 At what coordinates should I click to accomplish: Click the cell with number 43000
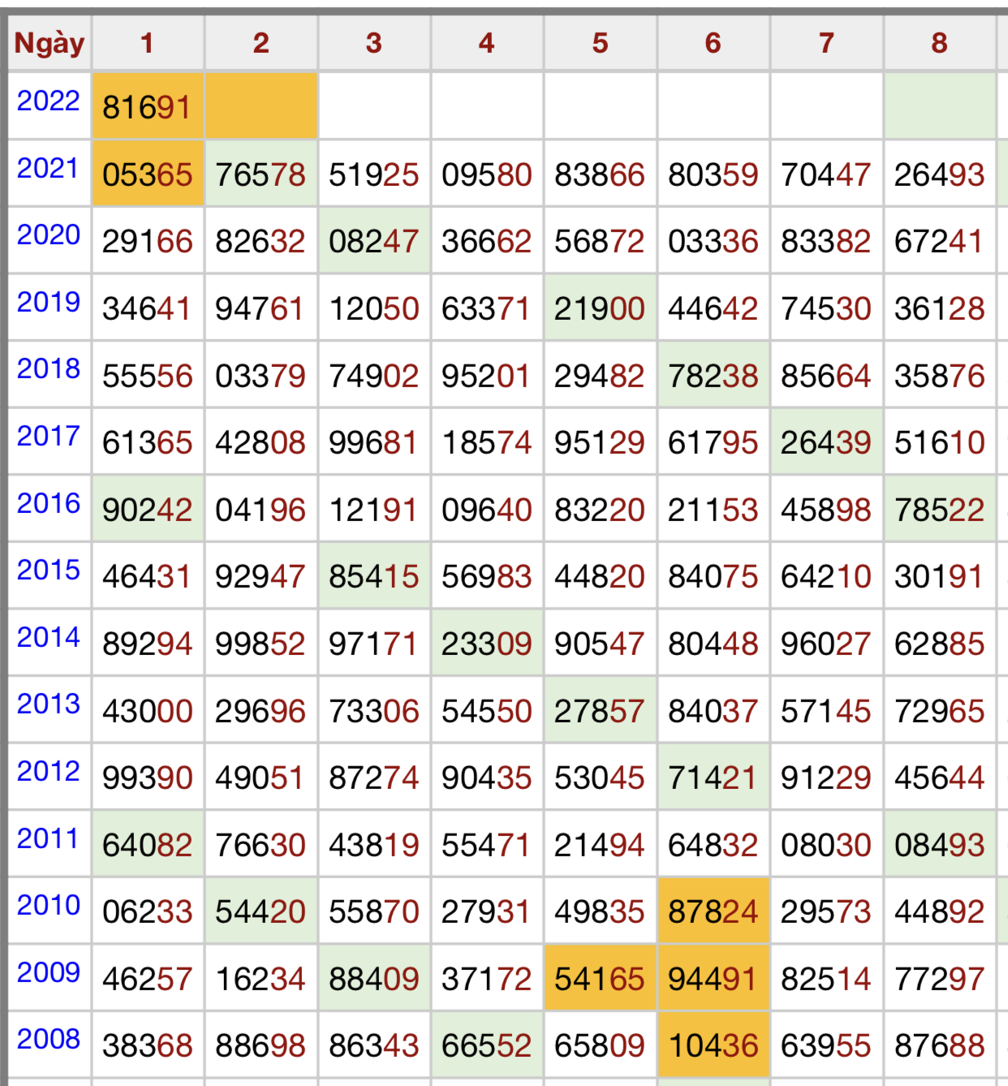click(147, 711)
